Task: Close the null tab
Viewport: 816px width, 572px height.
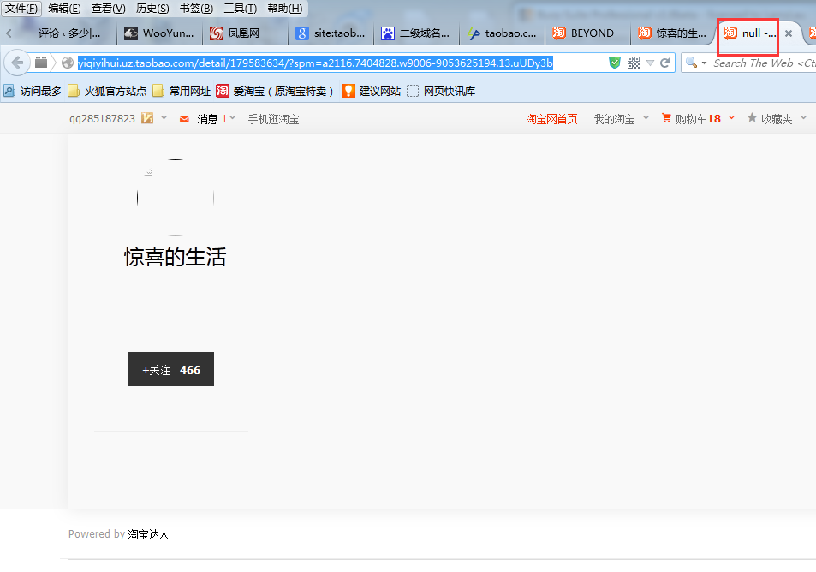Action: coord(789,33)
